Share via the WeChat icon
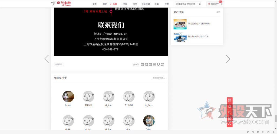 click(x=163, y=65)
